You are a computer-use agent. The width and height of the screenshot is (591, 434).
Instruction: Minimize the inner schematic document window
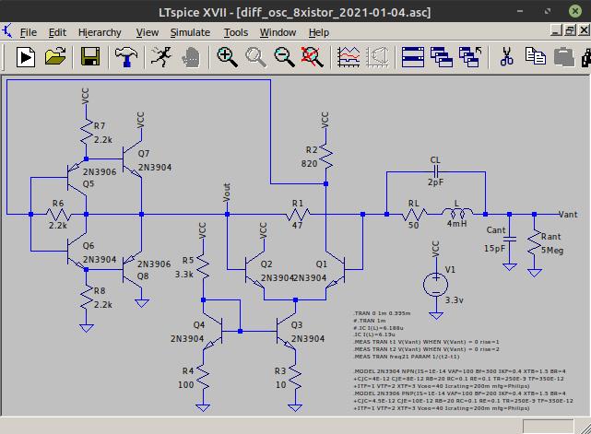556,30
